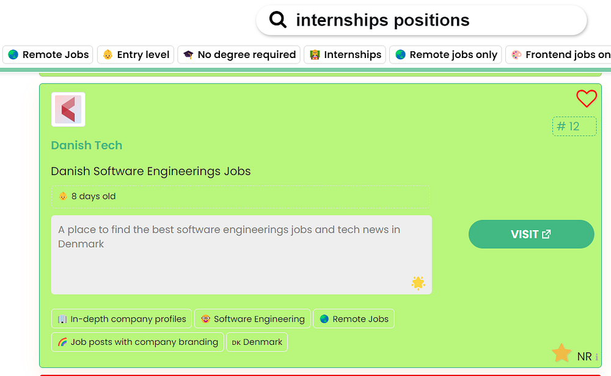Click the In-depth company profiles tag

tap(122, 319)
